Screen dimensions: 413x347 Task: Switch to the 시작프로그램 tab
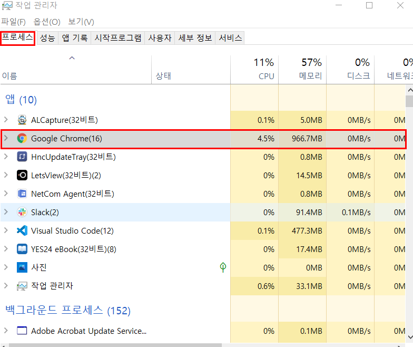[118, 38]
